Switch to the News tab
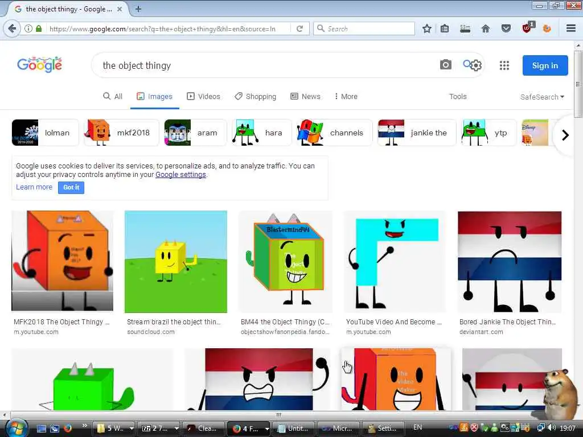Image resolution: width=583 pixels, height=437 pixels. tap(305, 97)
